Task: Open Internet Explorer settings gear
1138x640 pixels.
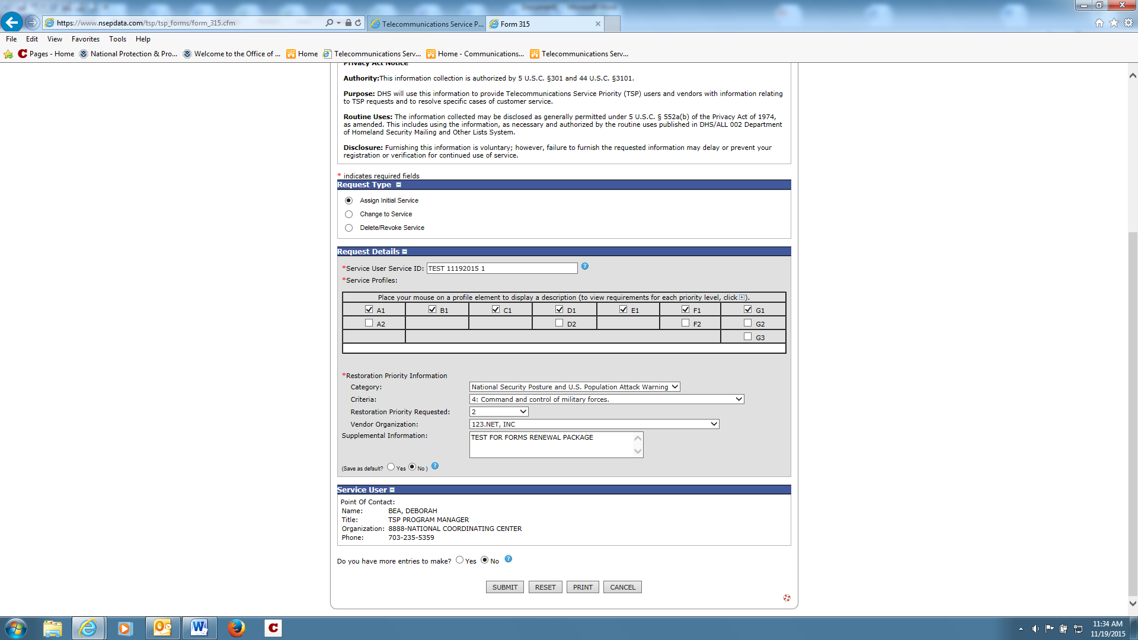Action: (1129, 23)
